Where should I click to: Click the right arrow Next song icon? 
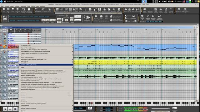click(133, 9)
